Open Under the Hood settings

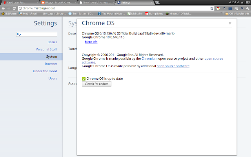click(45, 71)
